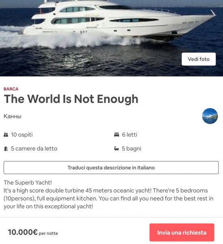Click the Superb Yacht description paragraph

pos(108,194)
